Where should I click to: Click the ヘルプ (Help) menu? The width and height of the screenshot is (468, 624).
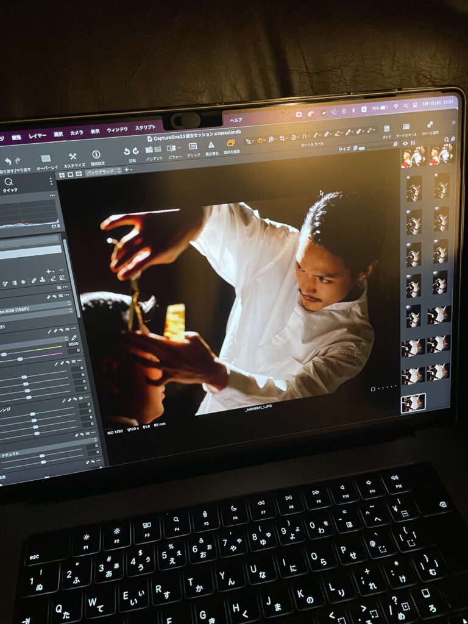(236, 120)
